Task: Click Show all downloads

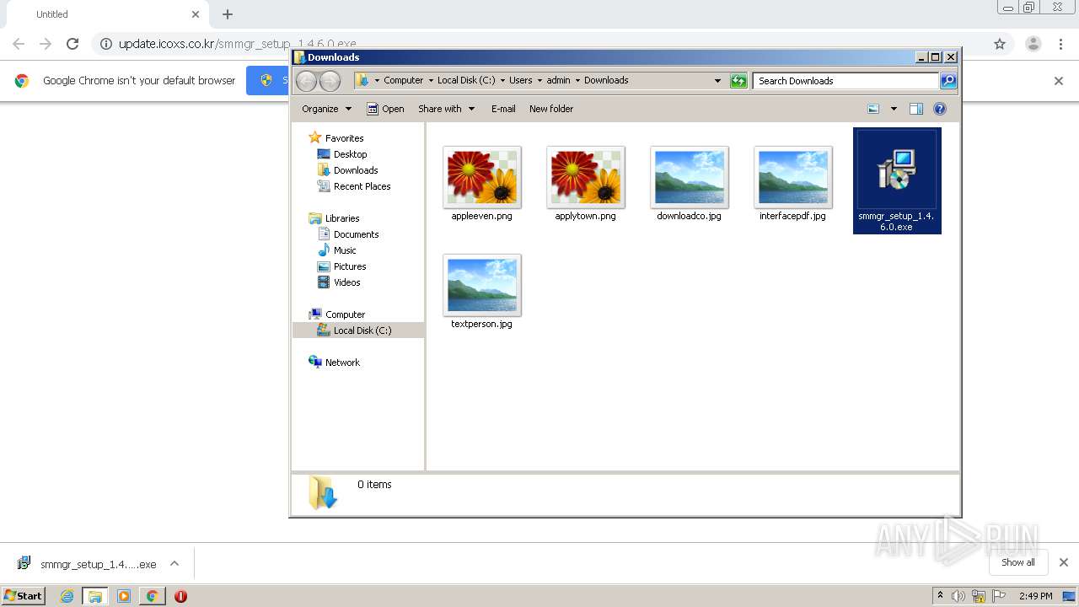Action: tap(1018, 562)
